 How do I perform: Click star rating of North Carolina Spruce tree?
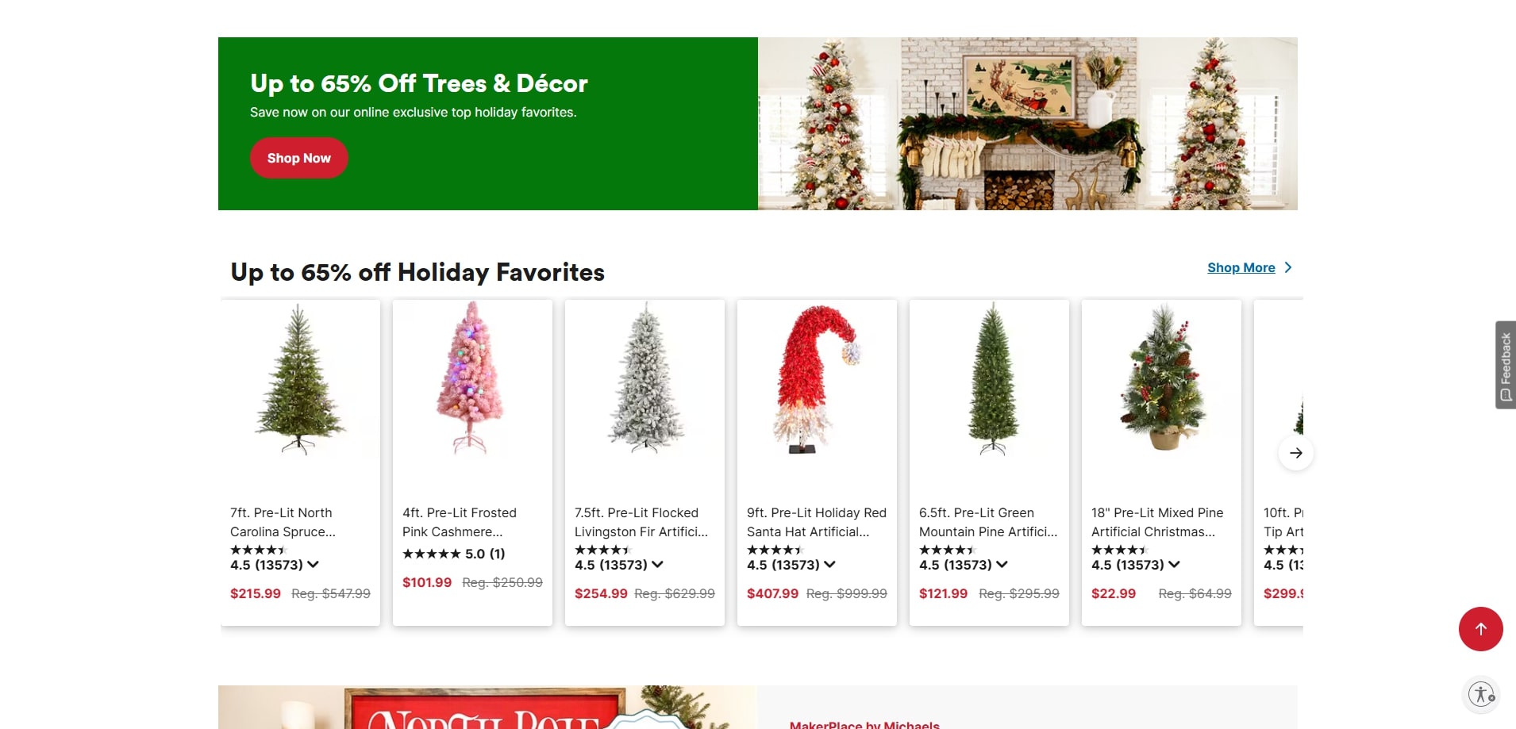[x=258, y=550]
